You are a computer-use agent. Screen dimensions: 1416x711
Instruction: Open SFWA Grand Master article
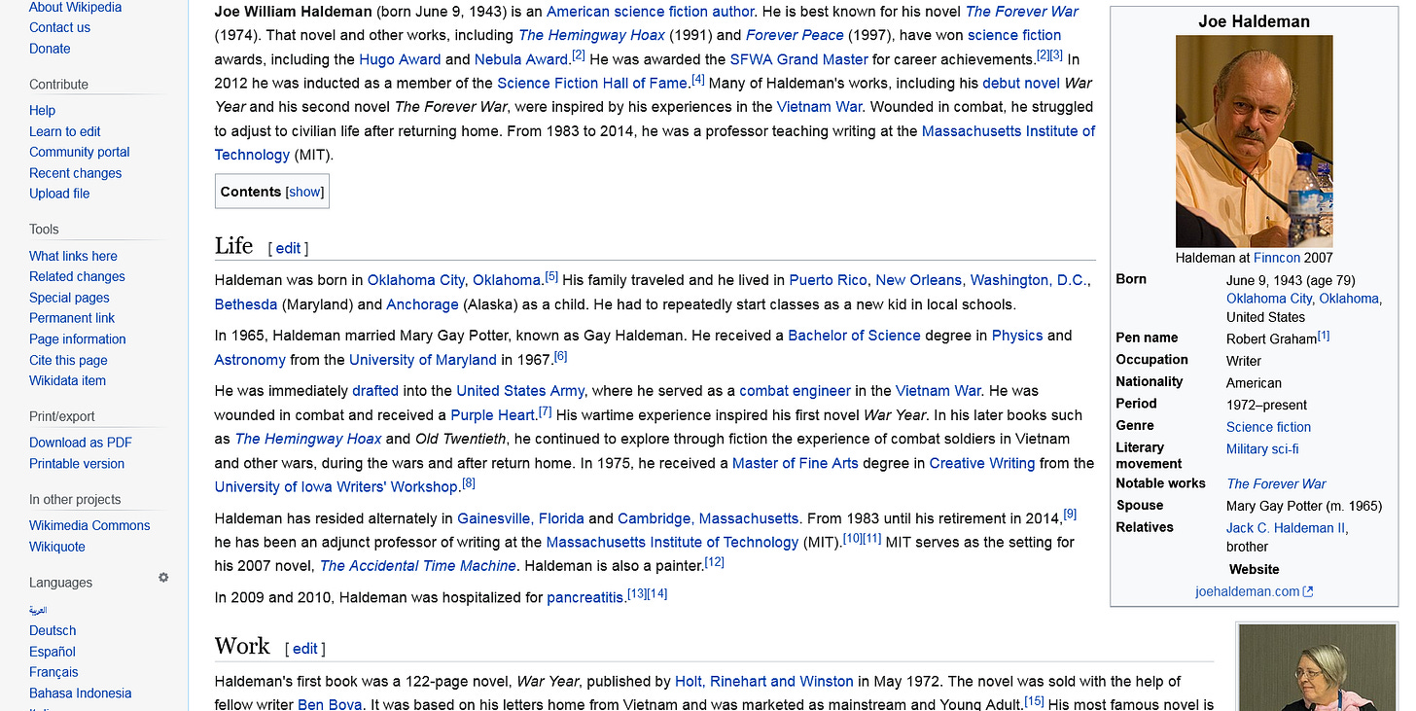(x=798, y=59)
